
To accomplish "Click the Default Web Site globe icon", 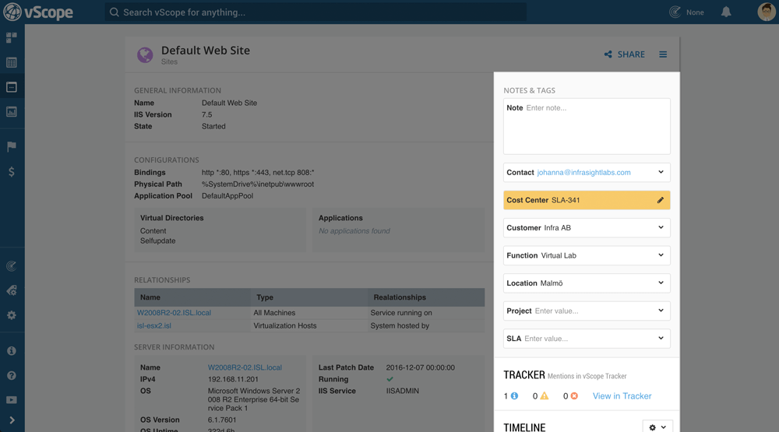I will (x=145, y=54).
